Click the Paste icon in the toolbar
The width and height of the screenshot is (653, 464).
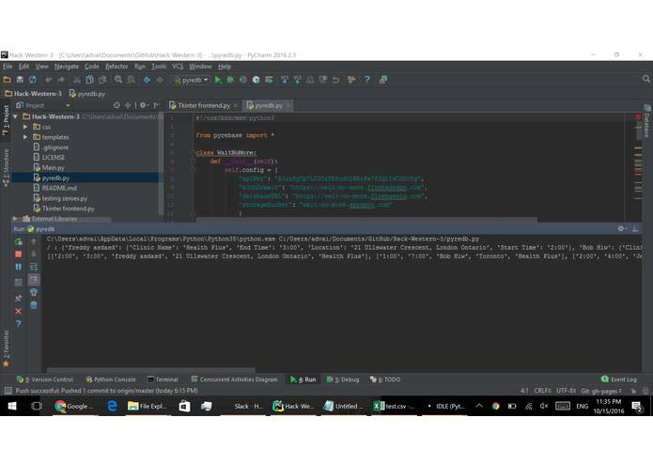tap(102, 80)
